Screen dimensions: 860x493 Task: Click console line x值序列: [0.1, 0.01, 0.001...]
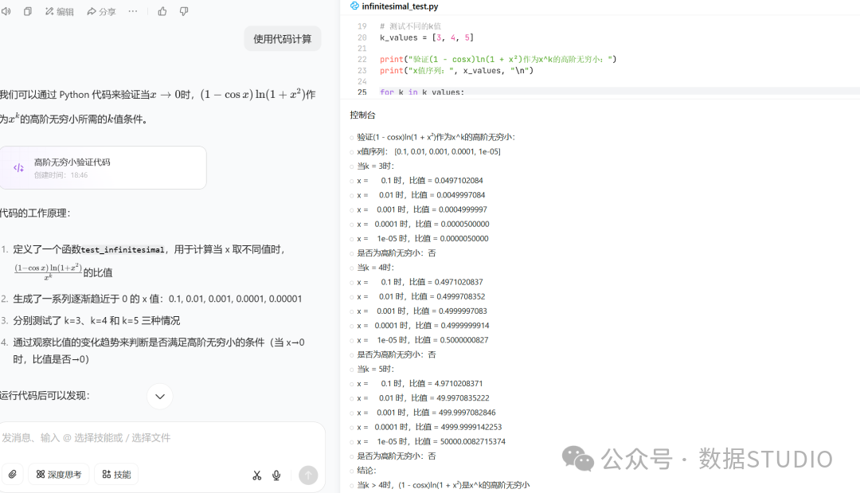429,151
